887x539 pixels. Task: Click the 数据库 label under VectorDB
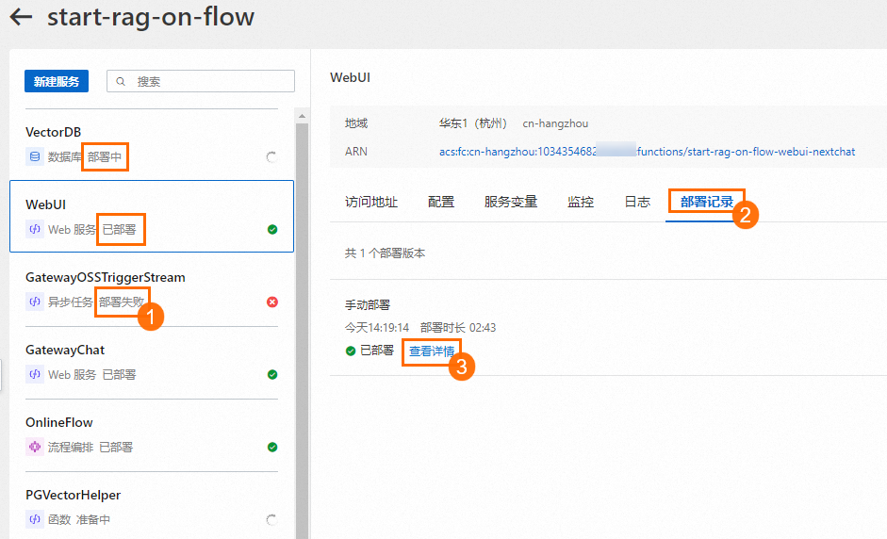(x=64, y=156)
